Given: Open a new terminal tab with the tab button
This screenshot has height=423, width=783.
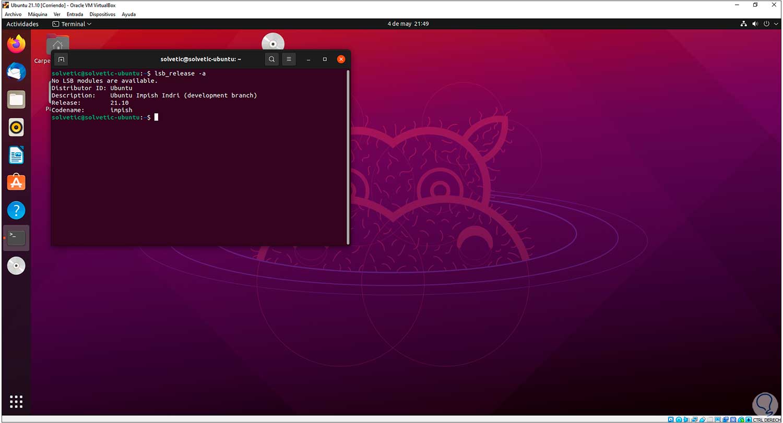Looking at the screenshot, I should [x=61, y=59].
